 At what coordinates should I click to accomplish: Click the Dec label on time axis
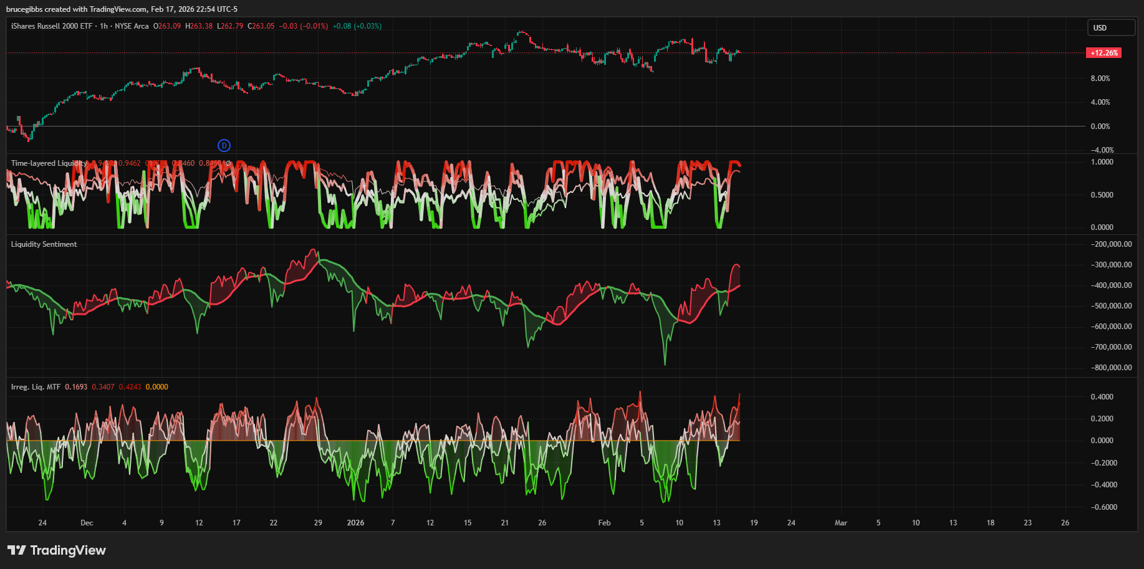click(x=87, y=523)
